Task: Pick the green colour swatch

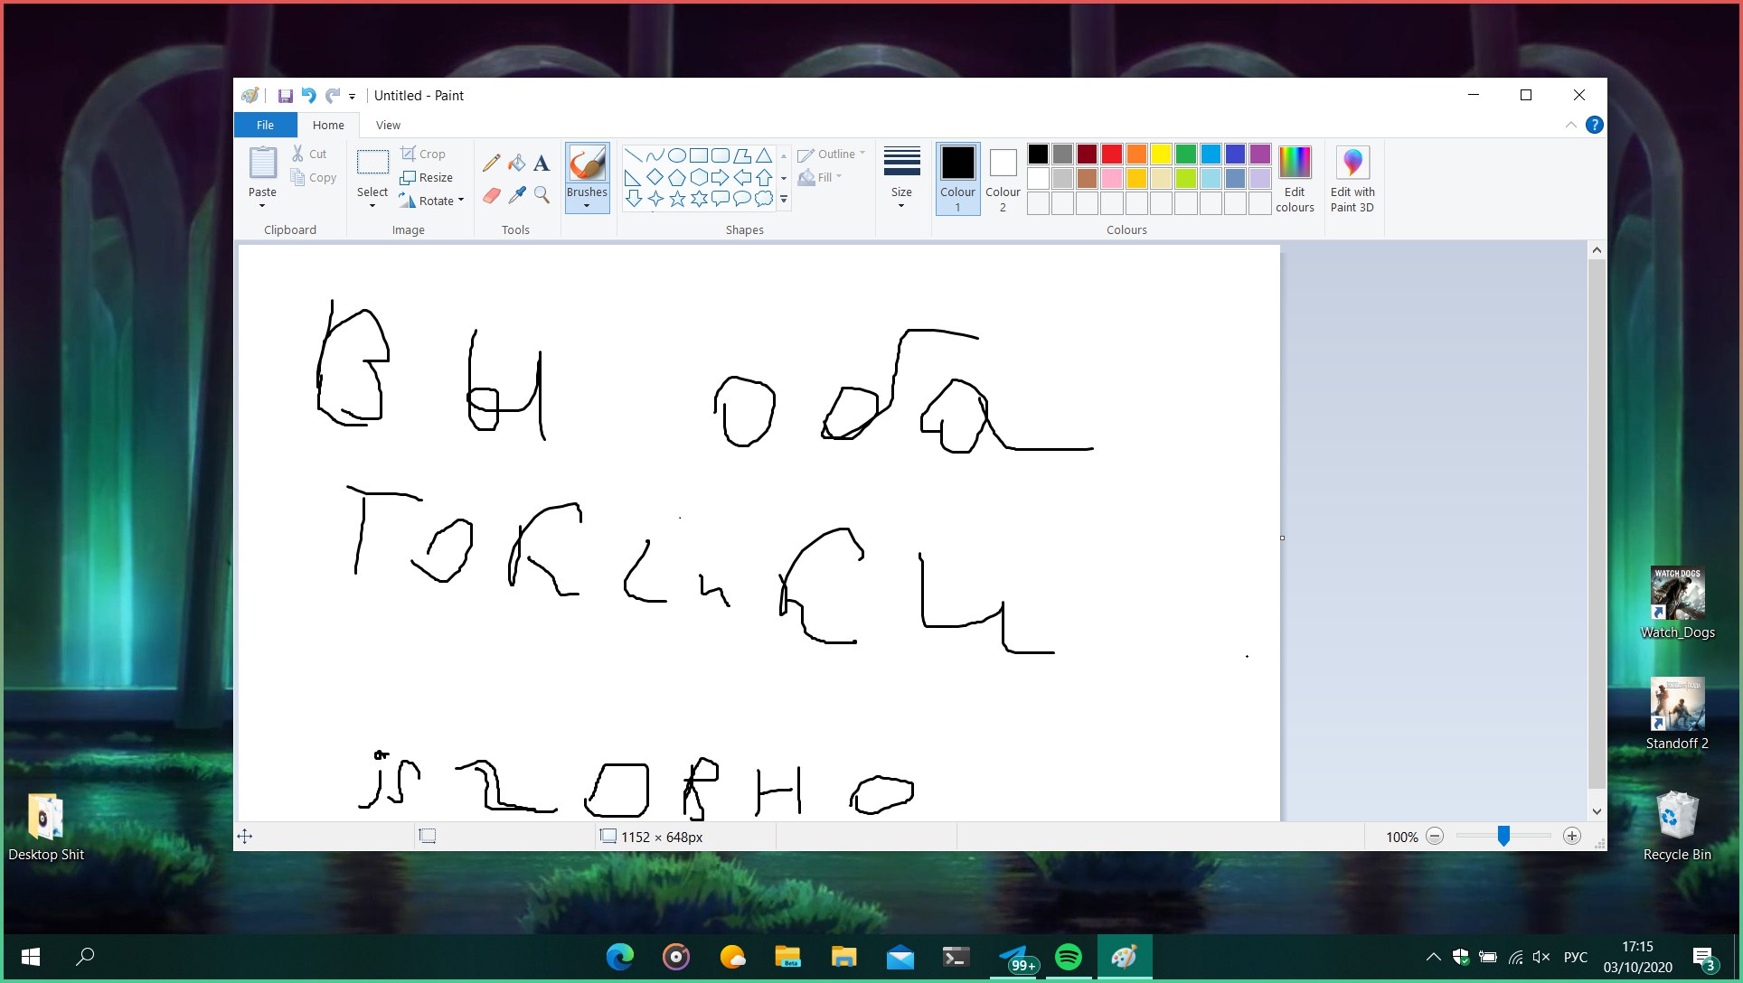Action: [1185, 154]
